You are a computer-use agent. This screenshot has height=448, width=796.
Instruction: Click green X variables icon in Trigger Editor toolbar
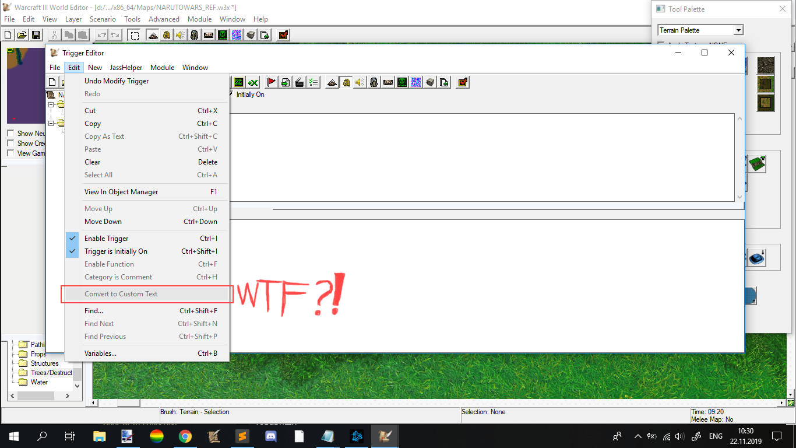coord(253,82)
